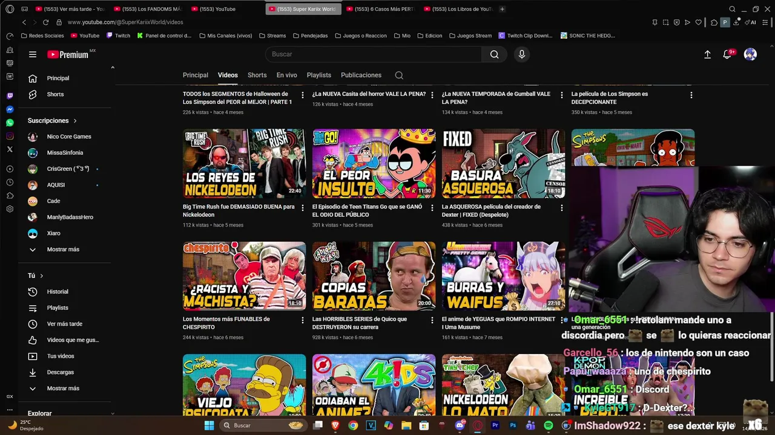The height and width of the screenshot is (435, 775).
Task: Click Windows taskbar Buscar search box
Action: tap(263, 425)
